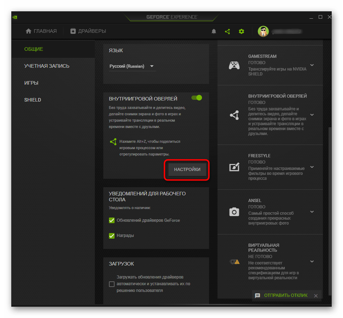Click the Настройки overlay button
This screenshot has height=318, width=343.
[187, 170]
